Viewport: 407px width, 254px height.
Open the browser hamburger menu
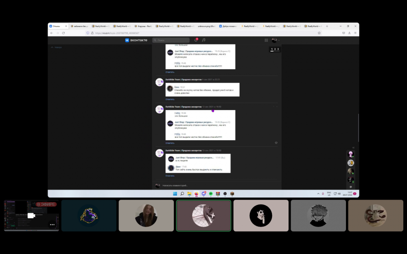355,33
